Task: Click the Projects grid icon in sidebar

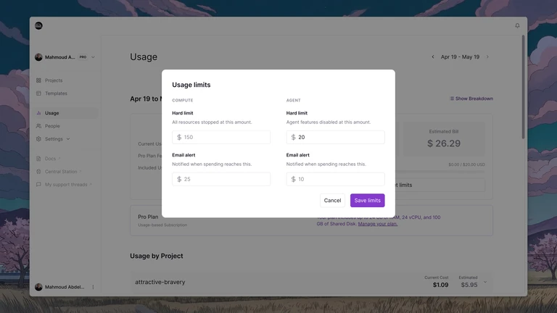Action: pyautogui.click(x=38, y=80)
